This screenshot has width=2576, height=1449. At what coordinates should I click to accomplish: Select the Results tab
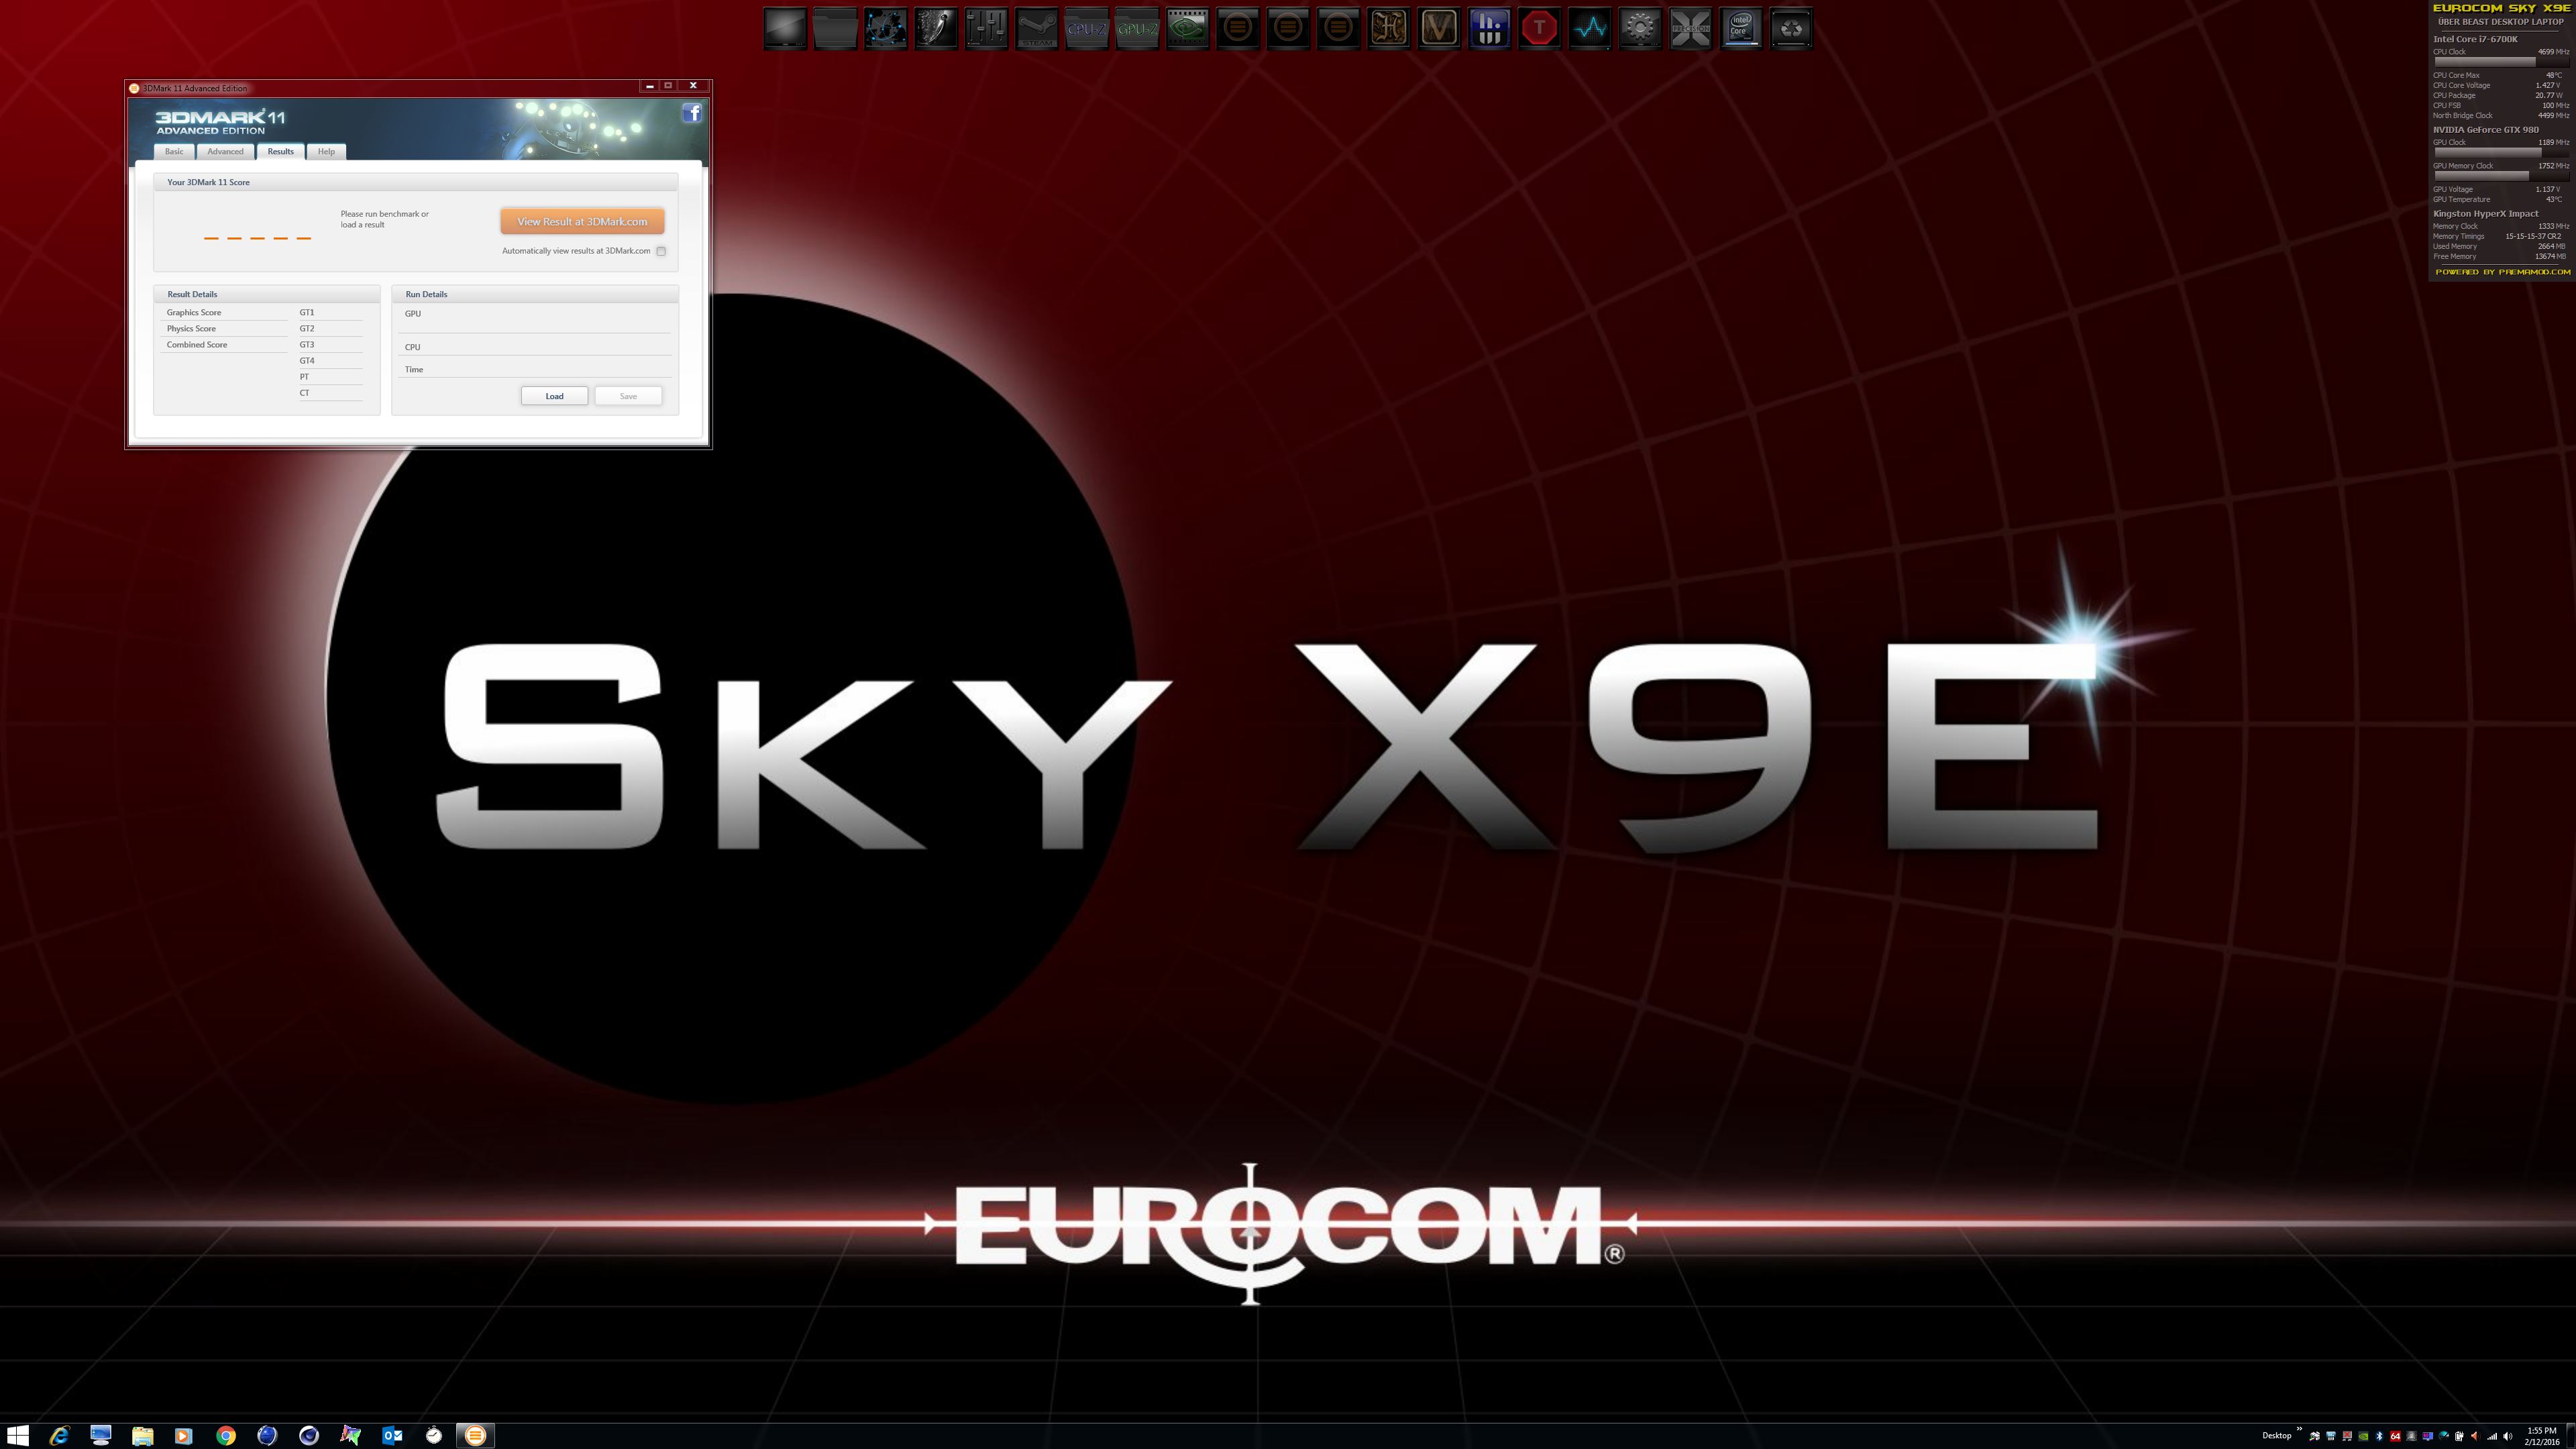click(280, 151)
